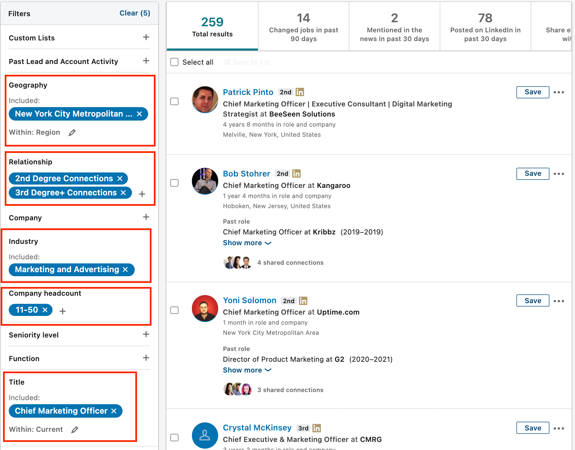
Task: Select Crystal McKinsey's result checkbox
Action: point(174,438)
